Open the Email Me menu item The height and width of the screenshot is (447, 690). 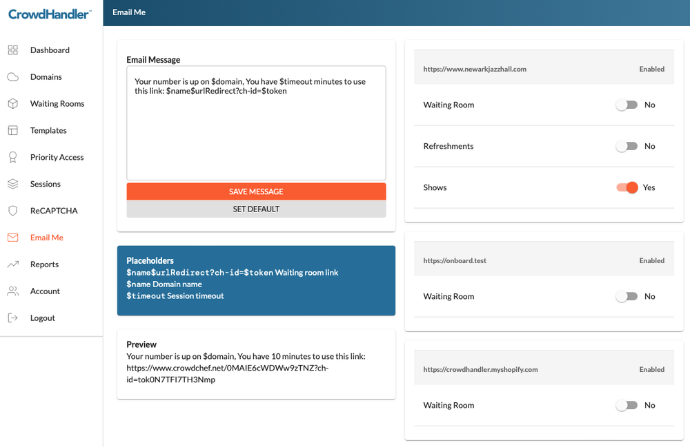pos(46,238)
